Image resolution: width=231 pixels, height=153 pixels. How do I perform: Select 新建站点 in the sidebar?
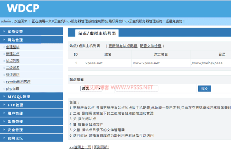(12, 54)
